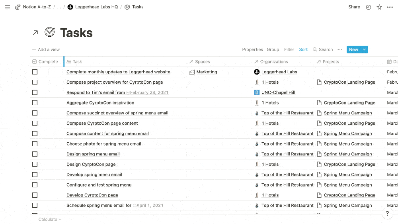Open the New button dropdown arrow
This screenshot has height=224, width=398.
pyautogui.click(x=364, y=49)
